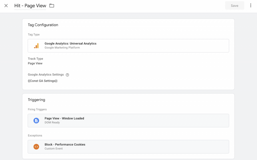Click the Google Analytics Settings label
Image resolution: width=257 pixels, height=160 pixels.
[x=46, y=74]
